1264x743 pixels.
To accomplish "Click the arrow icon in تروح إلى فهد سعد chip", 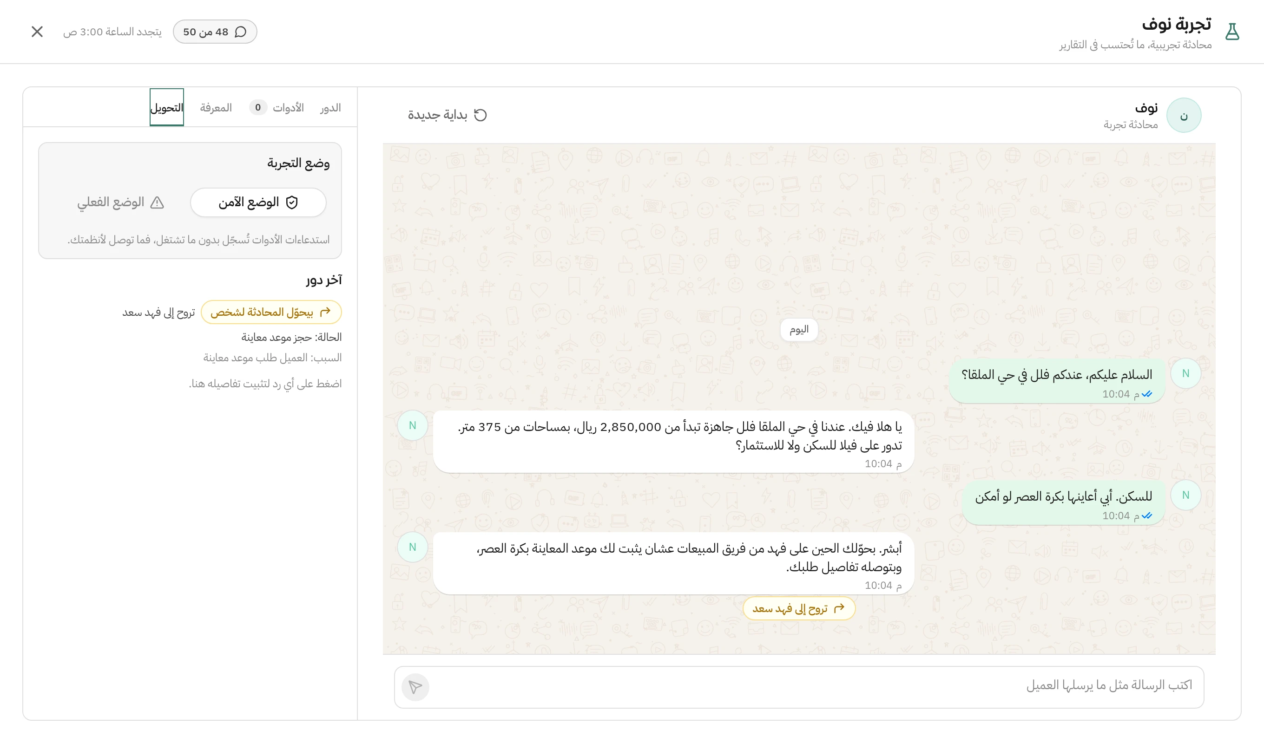I will (x=839, y=608).
